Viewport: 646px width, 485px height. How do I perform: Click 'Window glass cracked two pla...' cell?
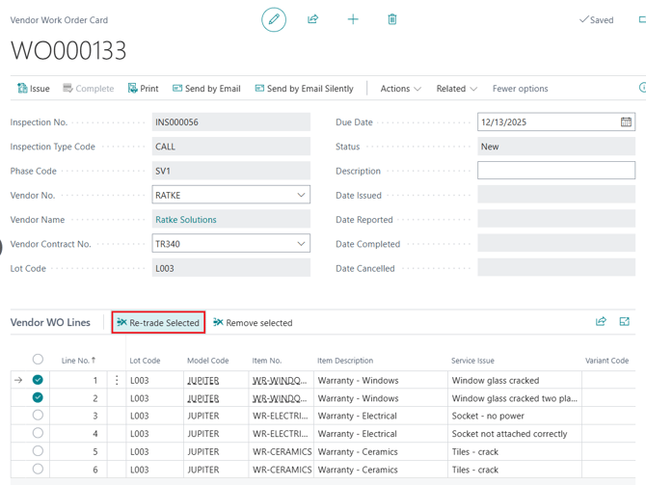click(514, 398)
